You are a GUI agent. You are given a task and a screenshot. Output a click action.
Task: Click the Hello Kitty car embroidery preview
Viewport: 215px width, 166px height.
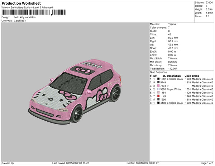(75, 92)
